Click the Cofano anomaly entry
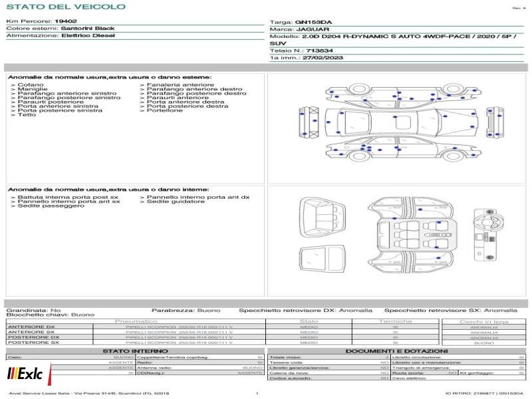 (x=31, y=85)
